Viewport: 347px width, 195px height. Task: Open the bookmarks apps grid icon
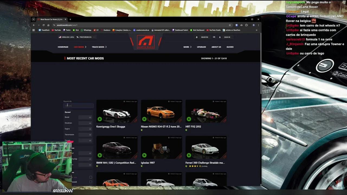[x=34, y=30]
